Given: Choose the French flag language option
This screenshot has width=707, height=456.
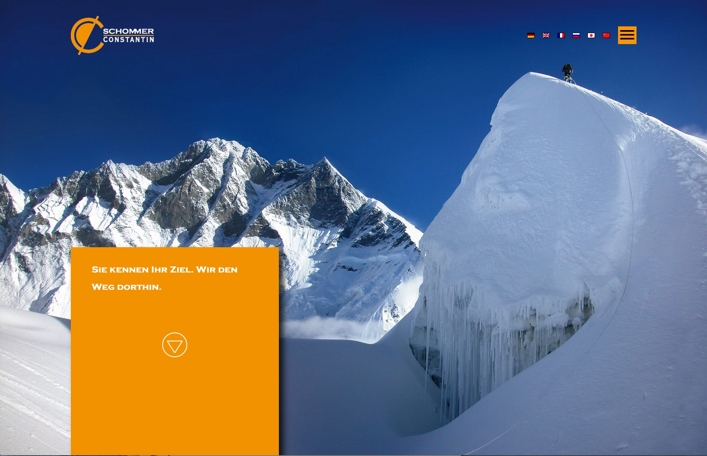Looking at the screenshot, I should tap(561, 35).
